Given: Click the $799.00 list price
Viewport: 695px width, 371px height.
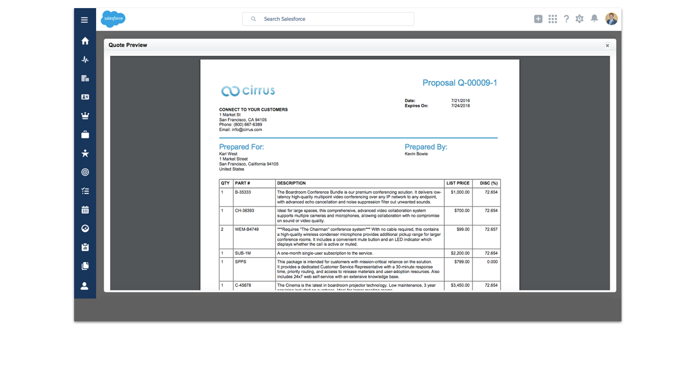Looking at the screenshot, I should coord(462,261).
